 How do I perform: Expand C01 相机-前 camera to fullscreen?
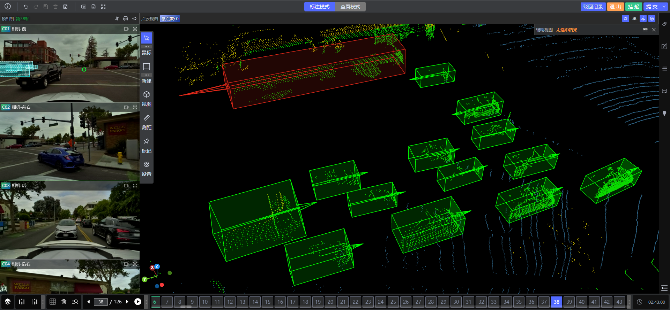point(135,29)
